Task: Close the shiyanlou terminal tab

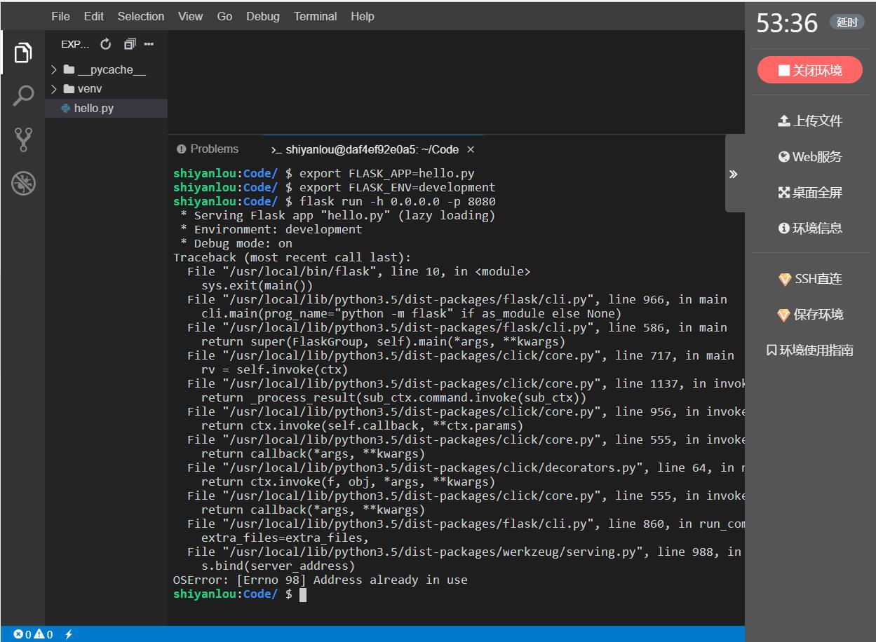Action: coord(471,149)
